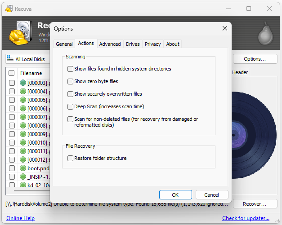The height and width of the screenshot is (225, 282).
Task: Click the green status dot for boot.pnd
Action: (23, 168)
